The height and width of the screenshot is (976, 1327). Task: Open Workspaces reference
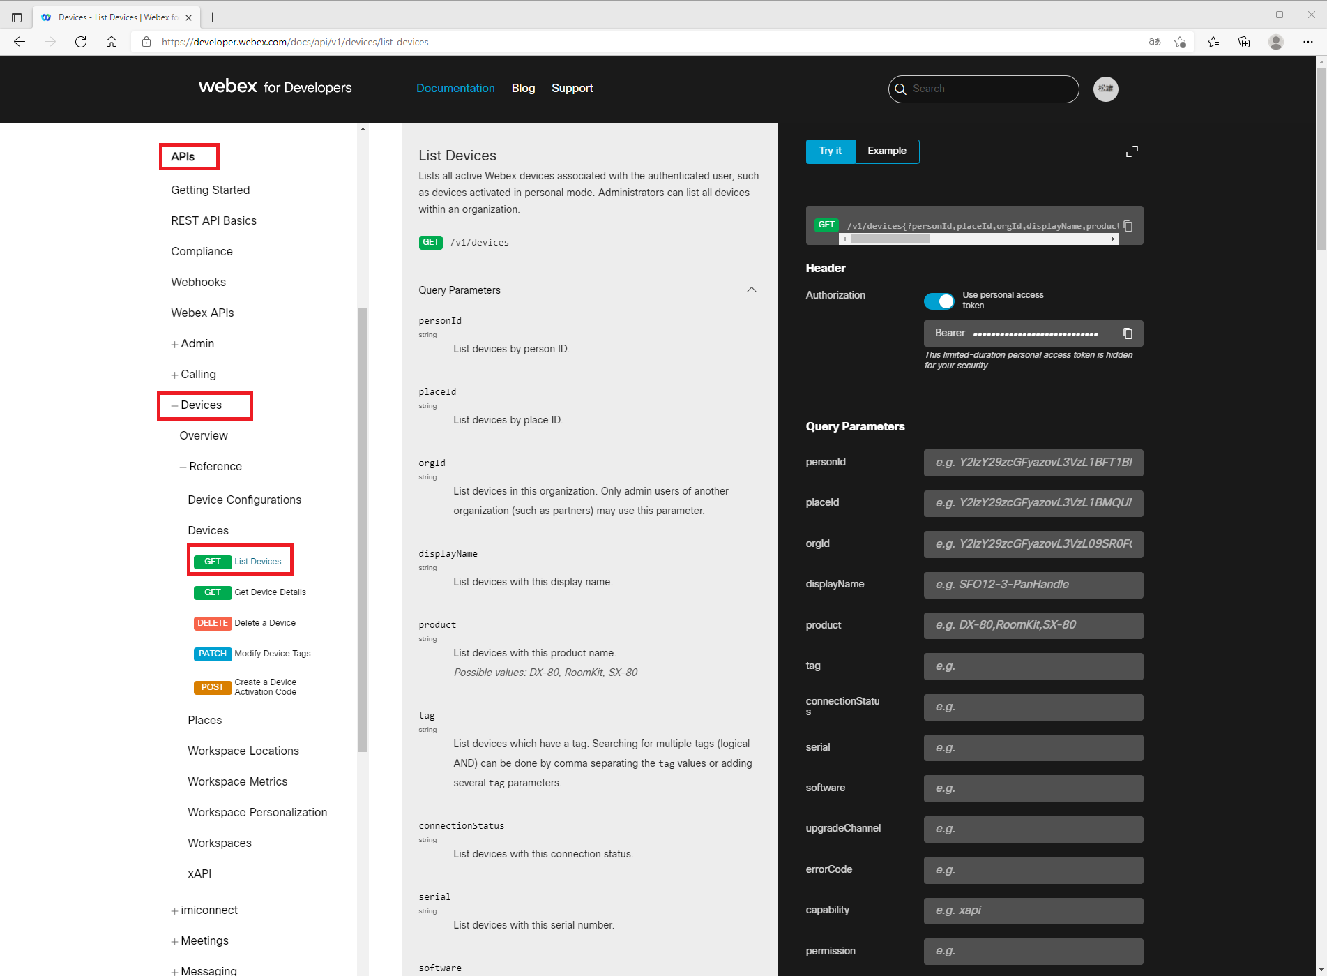pos(219,843)
